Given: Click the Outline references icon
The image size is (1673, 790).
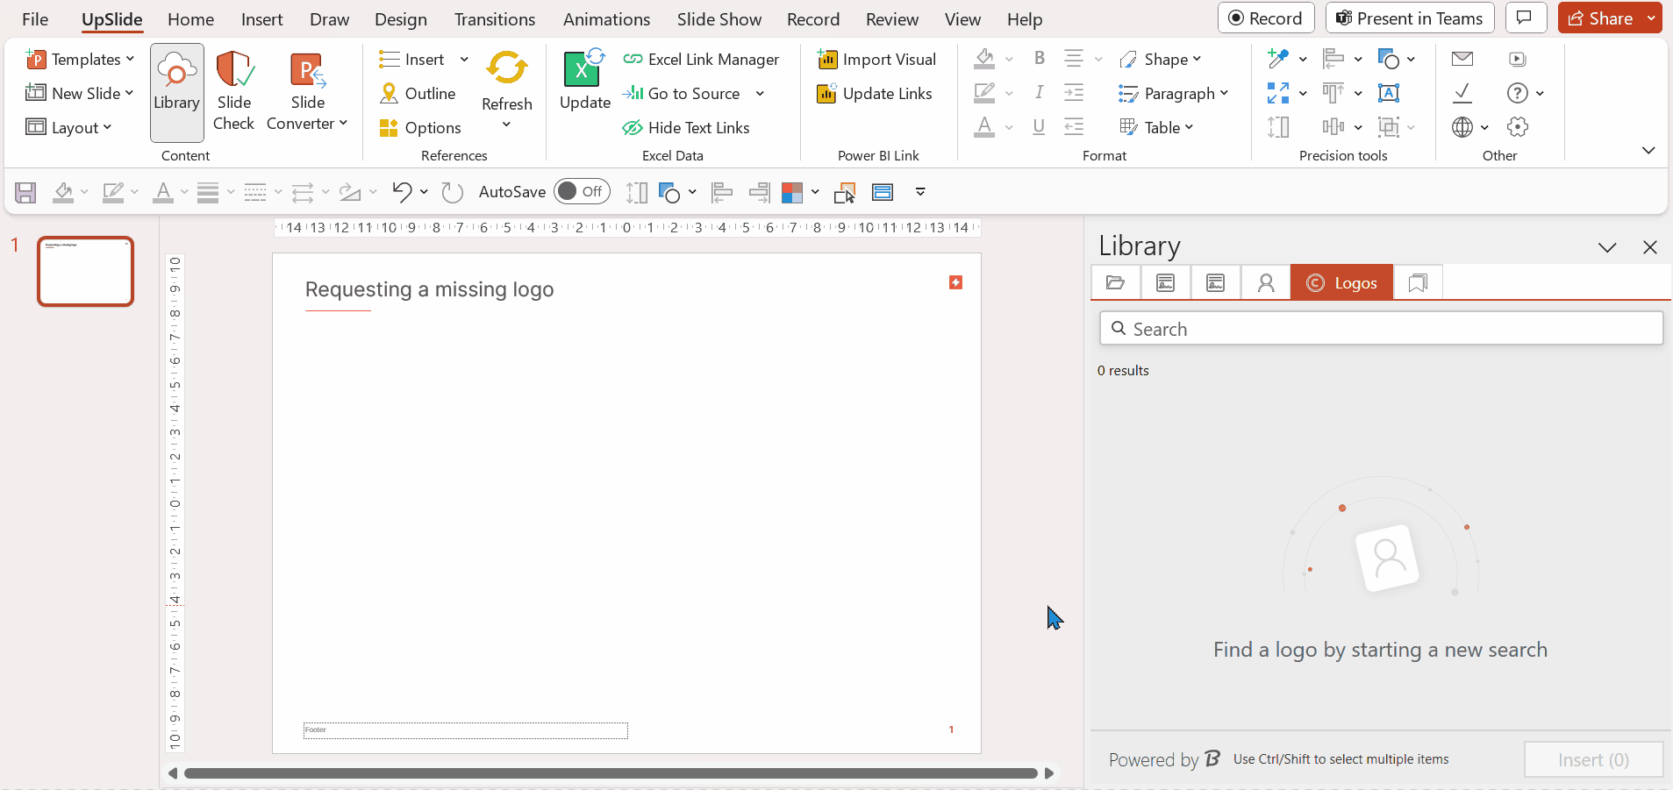Looking at the screenshot, I should point(389,94).
